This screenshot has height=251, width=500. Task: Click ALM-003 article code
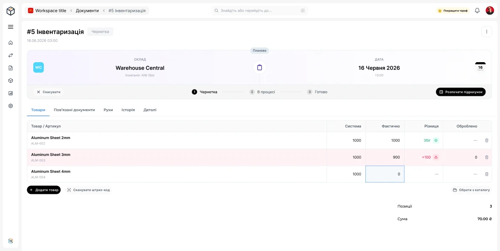pos(38,160)
